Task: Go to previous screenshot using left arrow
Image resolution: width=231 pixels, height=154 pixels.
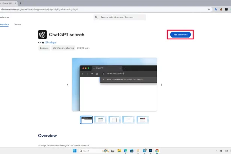Action: (x=68, y=85)
